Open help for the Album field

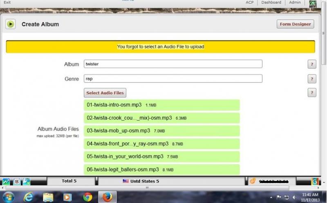pos(312,64)
